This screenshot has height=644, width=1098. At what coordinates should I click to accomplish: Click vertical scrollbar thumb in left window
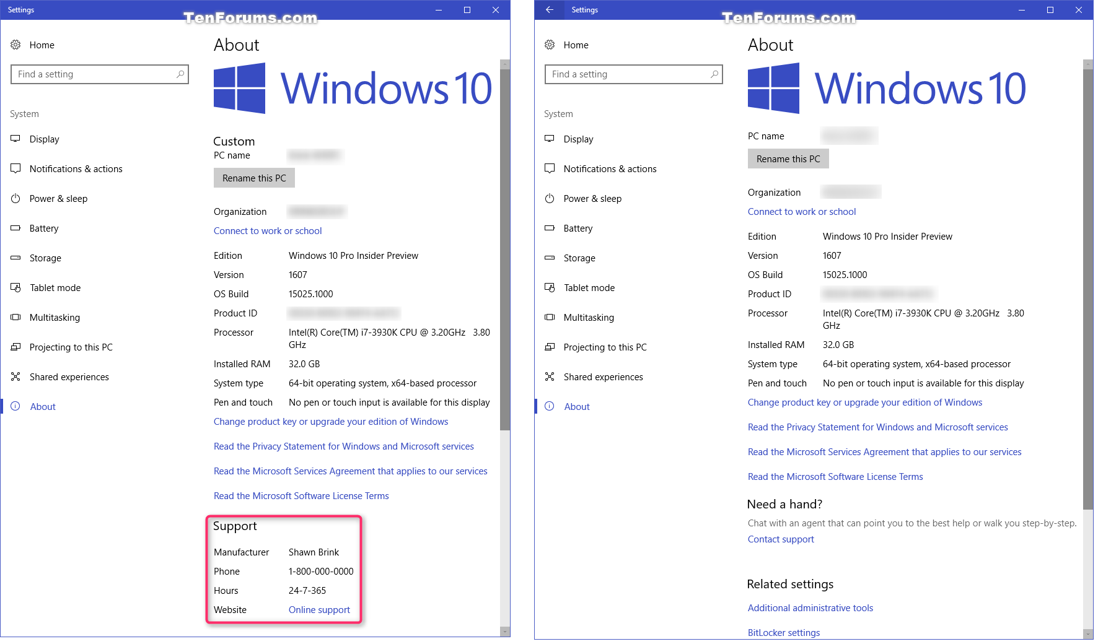pos(505,250)
